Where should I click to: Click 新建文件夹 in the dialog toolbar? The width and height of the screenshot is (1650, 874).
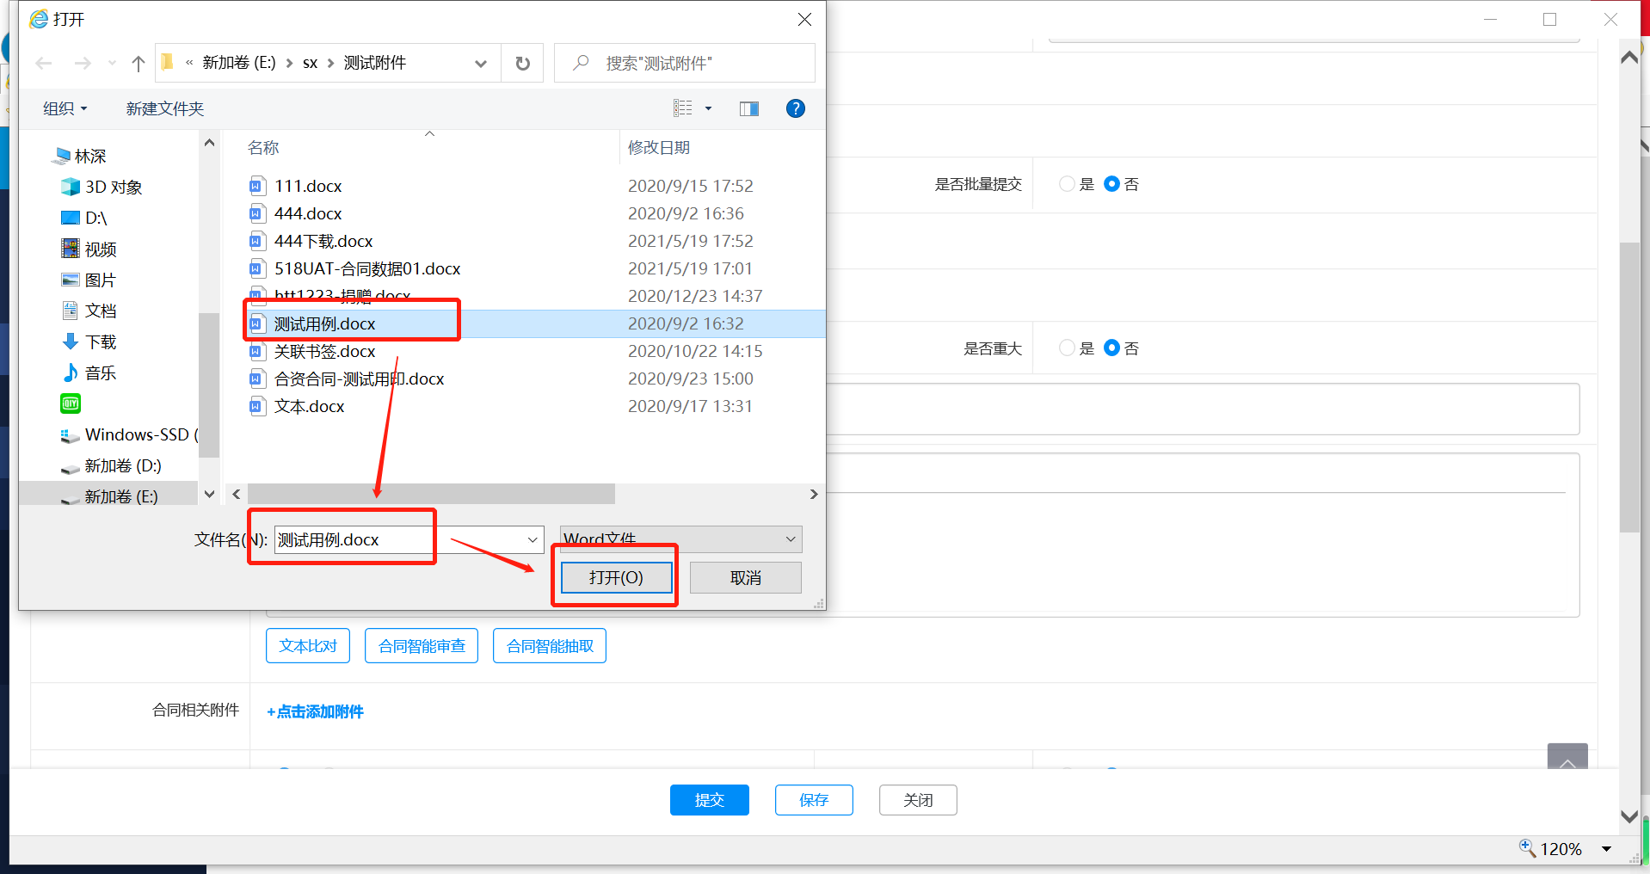click(164, 109)
